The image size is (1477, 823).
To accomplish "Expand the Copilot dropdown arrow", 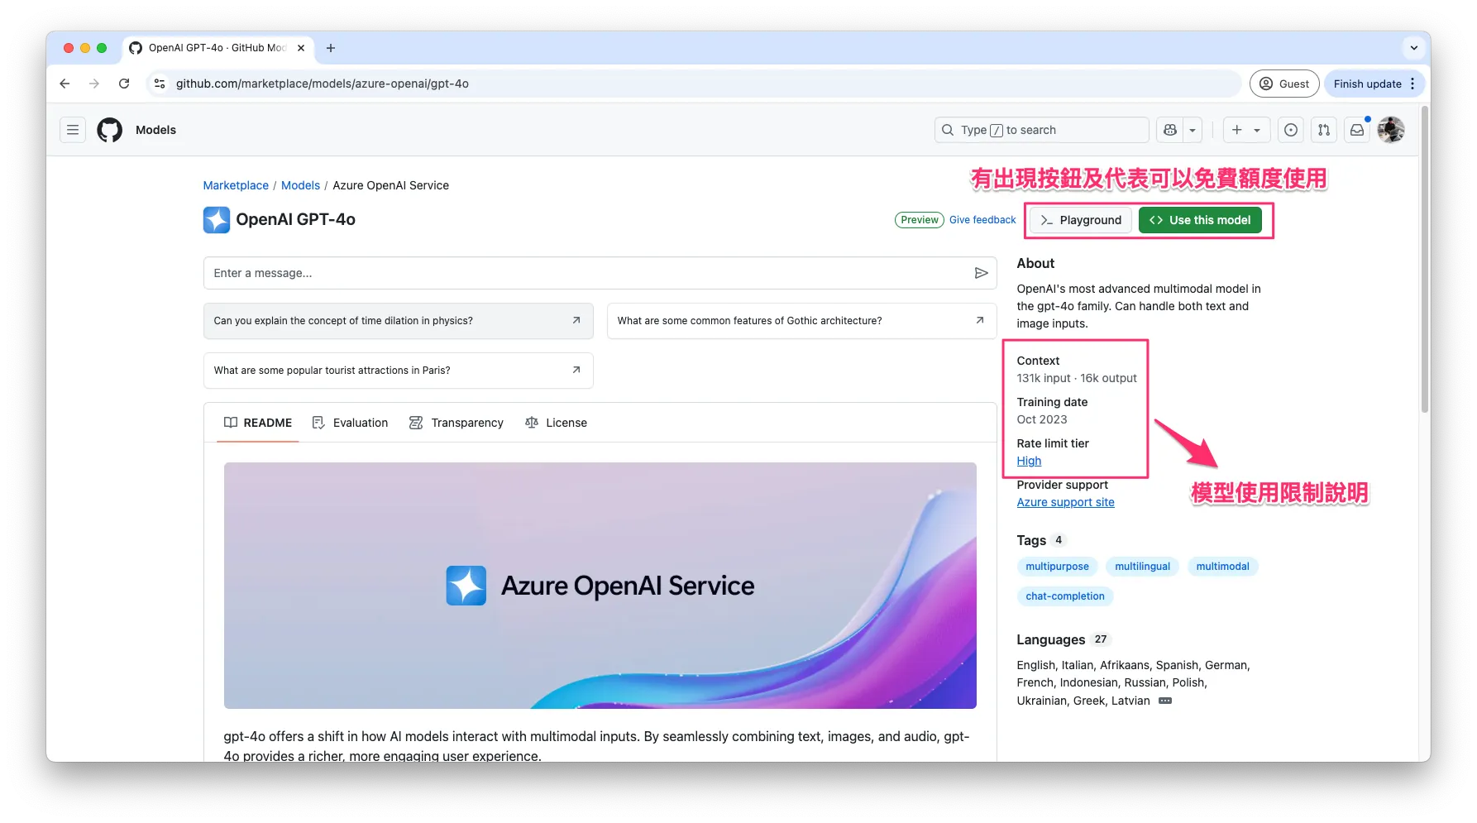I will pyautogui.click(x=1193, y=130).
